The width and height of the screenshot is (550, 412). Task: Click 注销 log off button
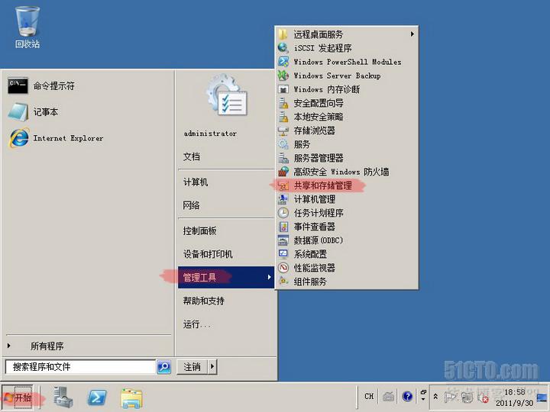click(192, 367)
